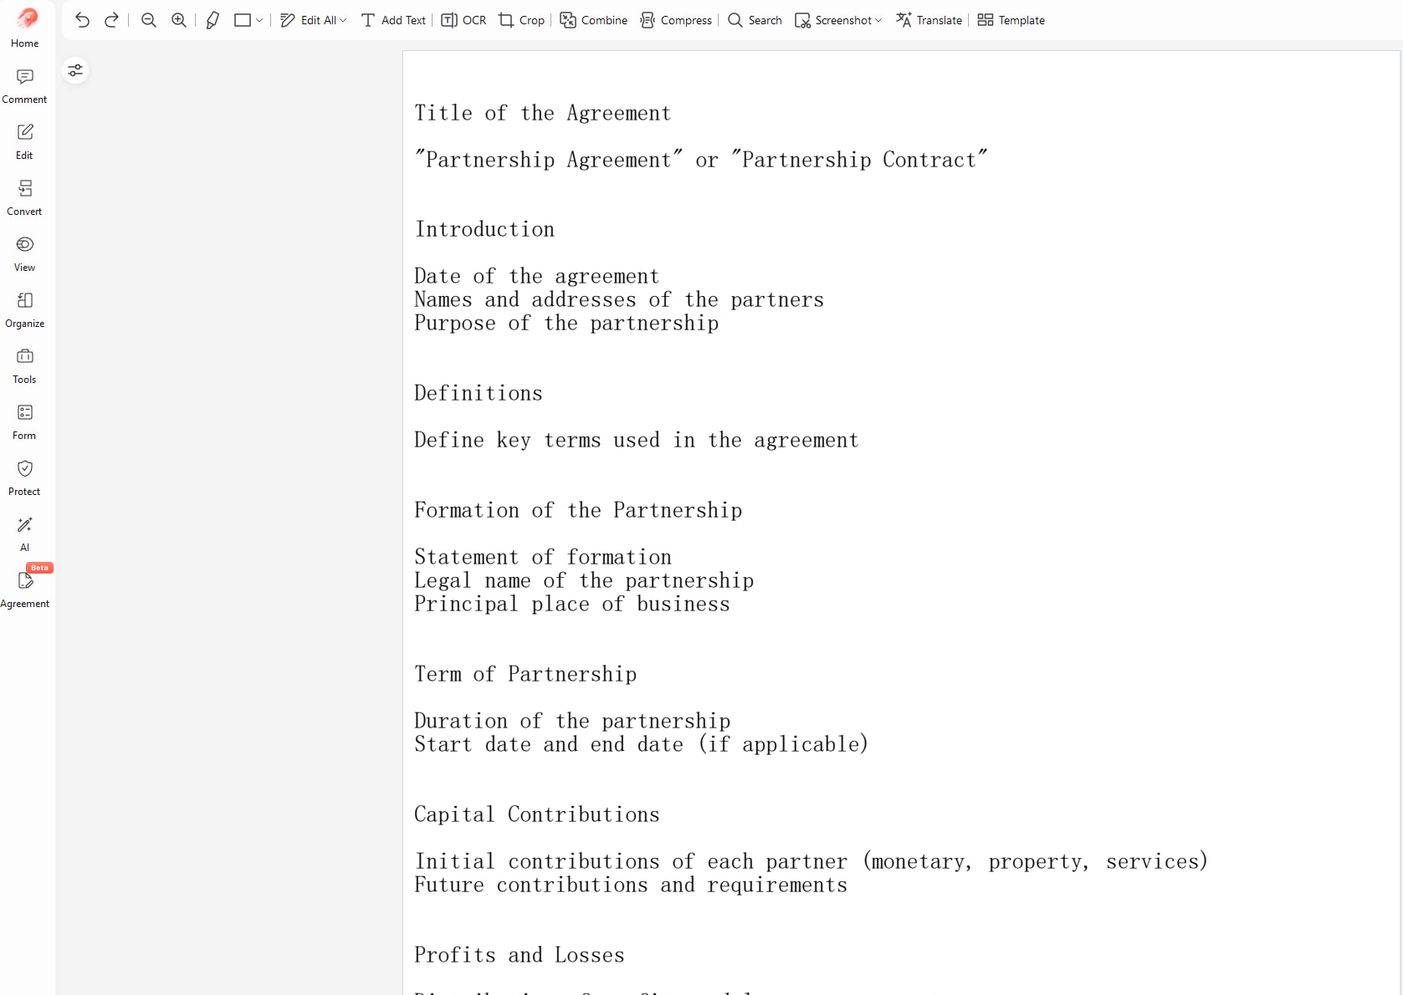This screenshot has width=1403, height=995.
Task: Open the Comment sidebar tab
Action: (24, 86)
